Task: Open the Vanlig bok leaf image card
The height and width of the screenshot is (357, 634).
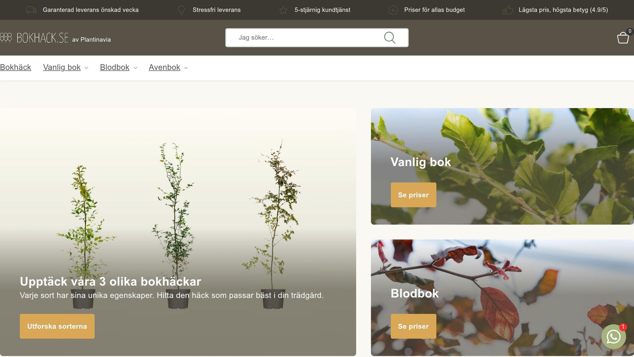Action: pos(502,166)
